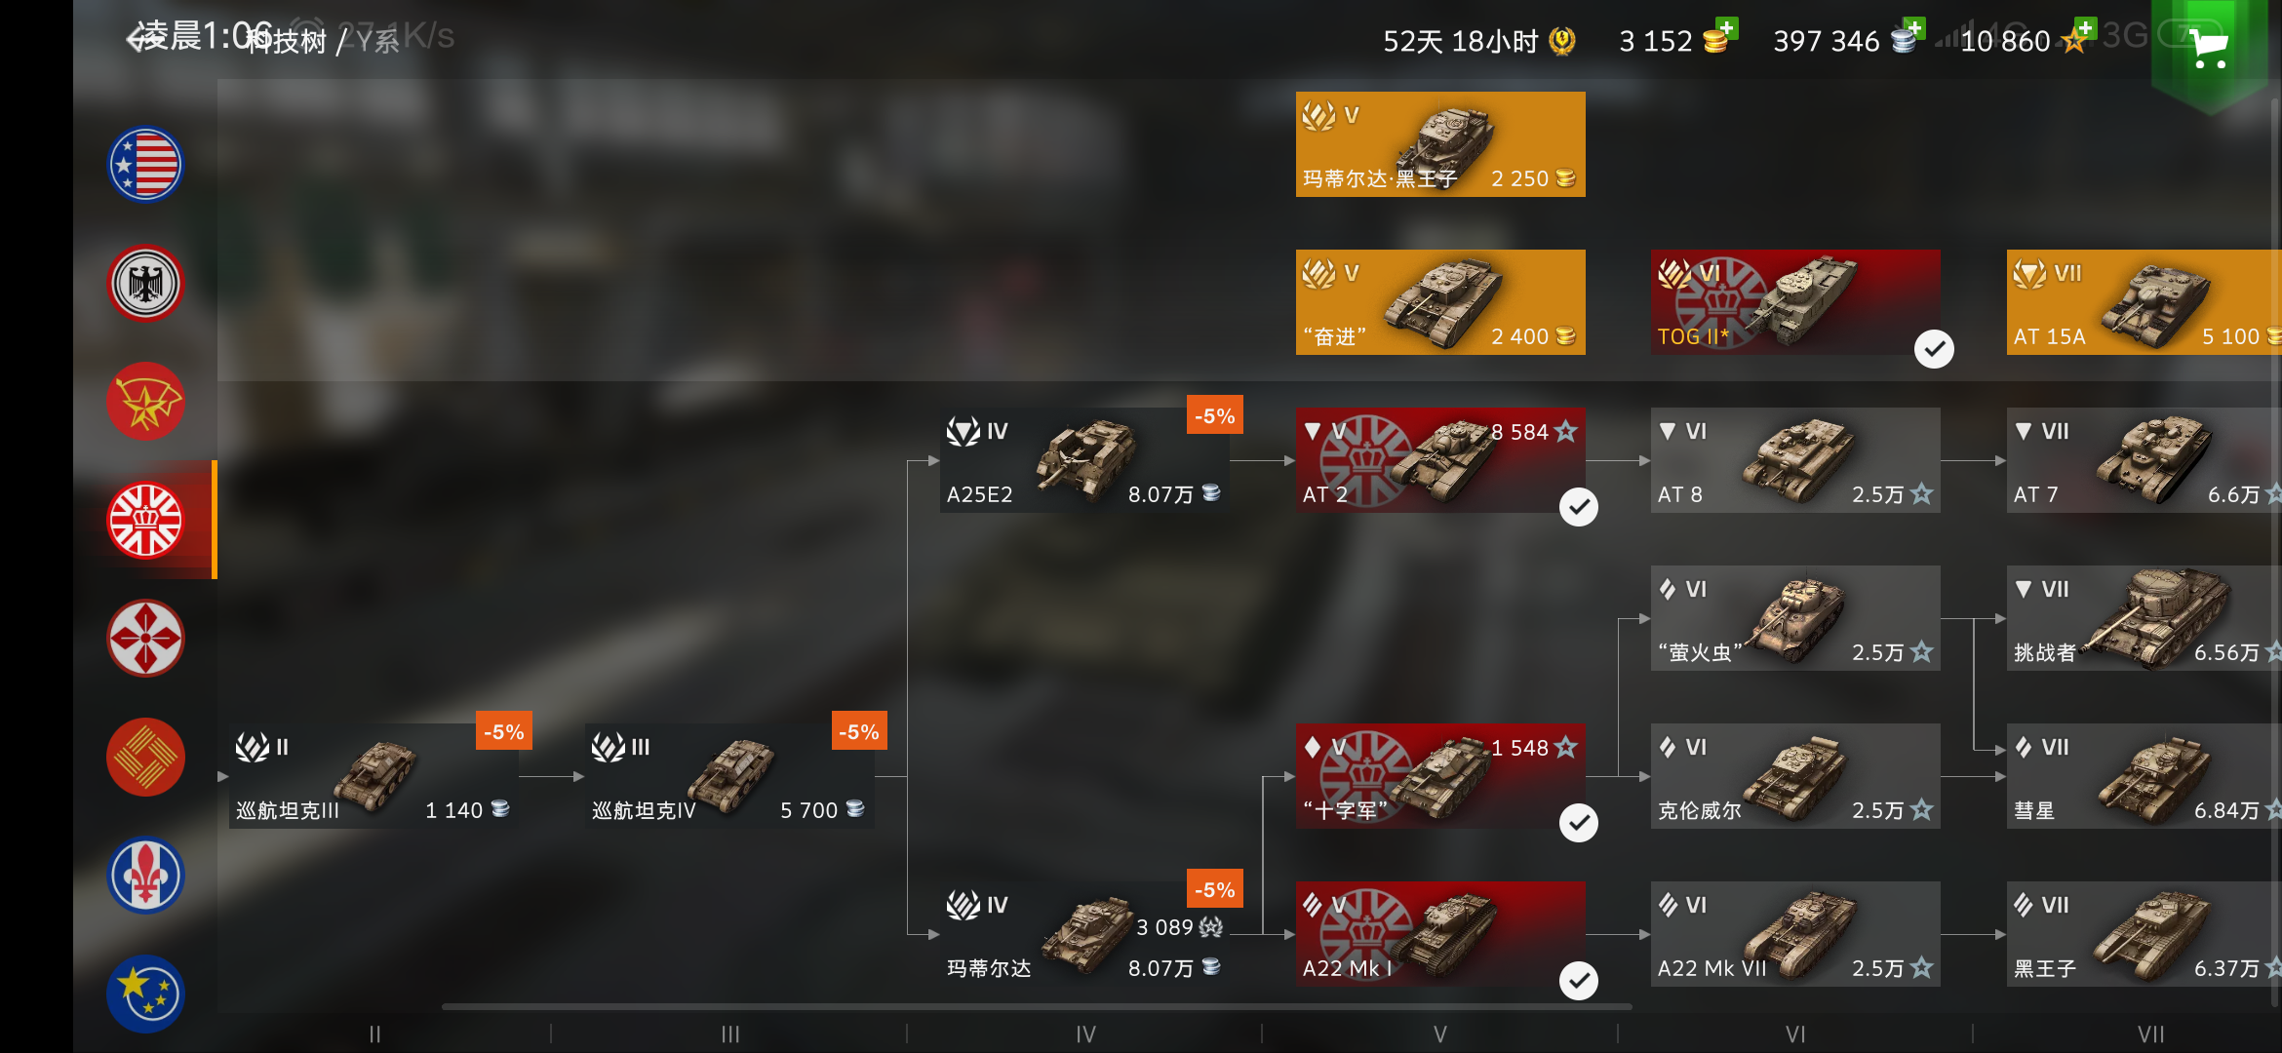Select the China nation icon
The height and width of the screenshot is (1053, 2282).
[x=145, y=758]
